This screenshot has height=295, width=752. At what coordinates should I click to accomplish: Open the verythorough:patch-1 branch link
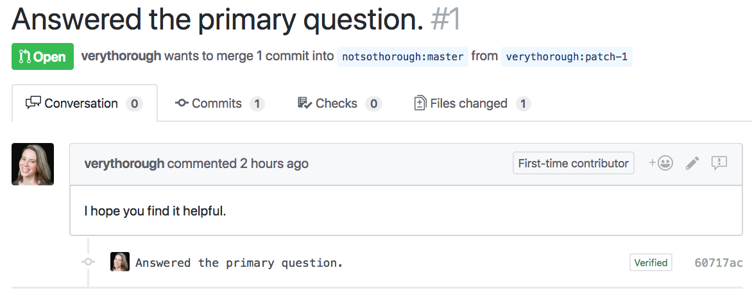567,56
